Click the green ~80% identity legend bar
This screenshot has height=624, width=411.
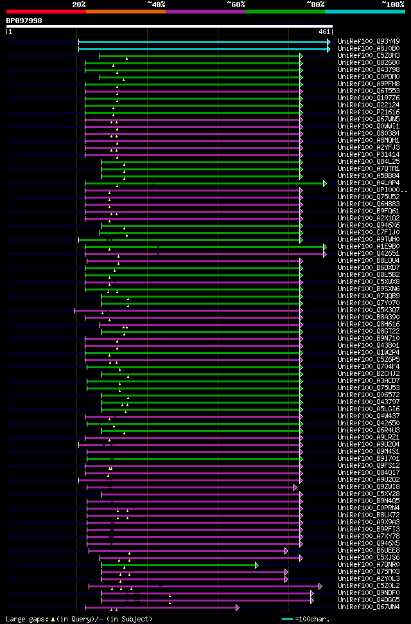[285, 12]
